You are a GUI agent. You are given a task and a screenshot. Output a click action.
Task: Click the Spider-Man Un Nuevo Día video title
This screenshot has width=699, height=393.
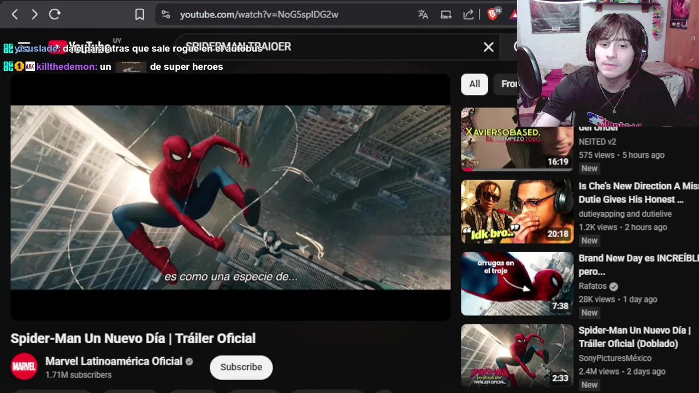click(133, 338)
